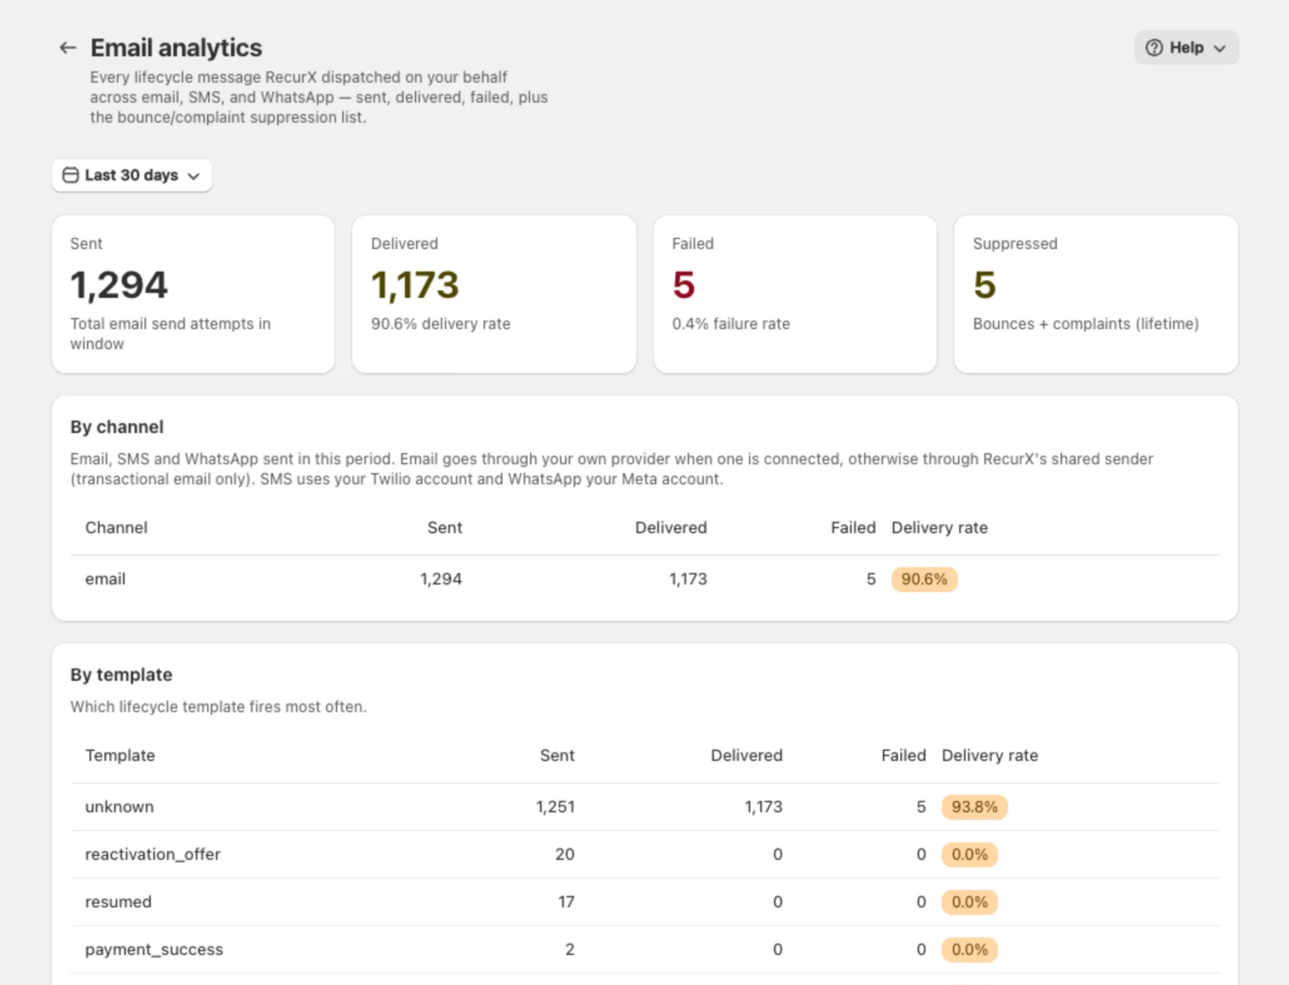
Task: Go back using the left arrow icon
Action: 68,48
